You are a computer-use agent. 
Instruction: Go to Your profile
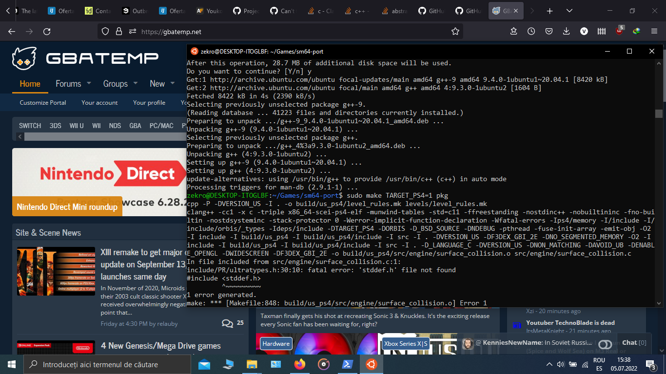point(149,103)
